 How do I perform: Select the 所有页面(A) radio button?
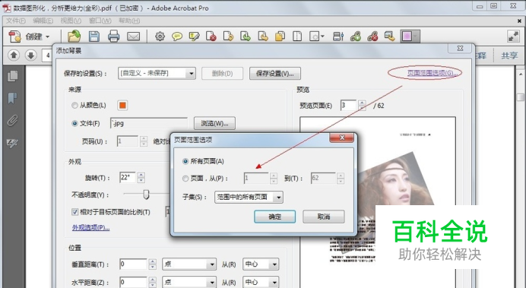click(185, 162)
